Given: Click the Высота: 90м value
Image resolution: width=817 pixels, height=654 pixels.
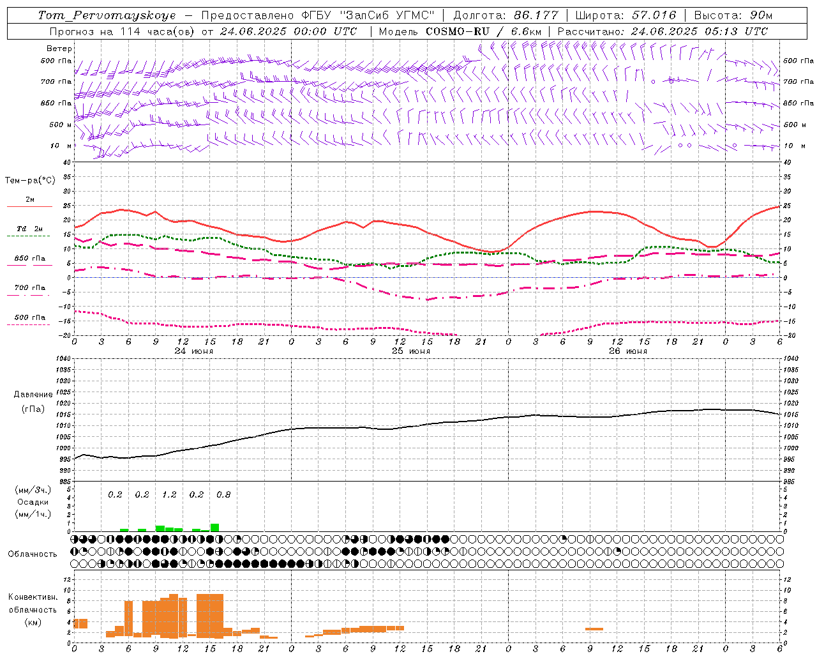Looking at the screenshot, I should click(733, 15).
